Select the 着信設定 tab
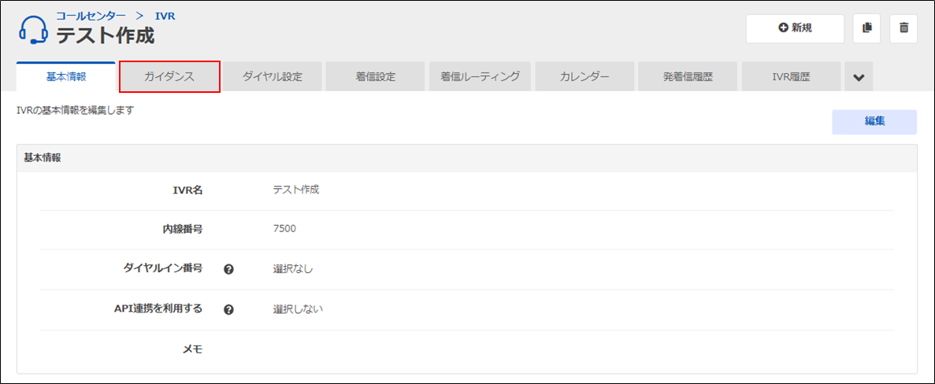This screenshot has width=935, height=384. pyautogui.click(x=376, y=77)
